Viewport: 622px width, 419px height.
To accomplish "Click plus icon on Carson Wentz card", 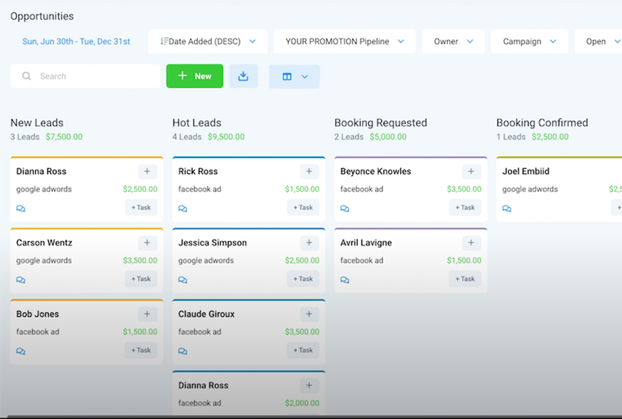I will pyautogui.click(x=147, y=243).
